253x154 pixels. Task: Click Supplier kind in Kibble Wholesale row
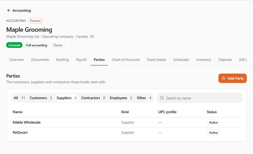pyautogui.click(x=128, y=122)
